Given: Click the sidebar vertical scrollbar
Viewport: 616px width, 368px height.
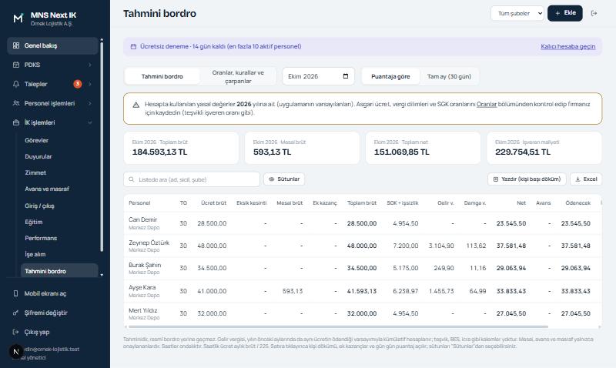Looking at the screenshot, I should point(102,146).
